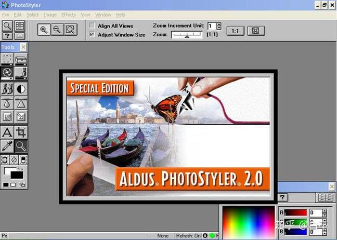Select the Eyedropper tool

coord(7,146)
